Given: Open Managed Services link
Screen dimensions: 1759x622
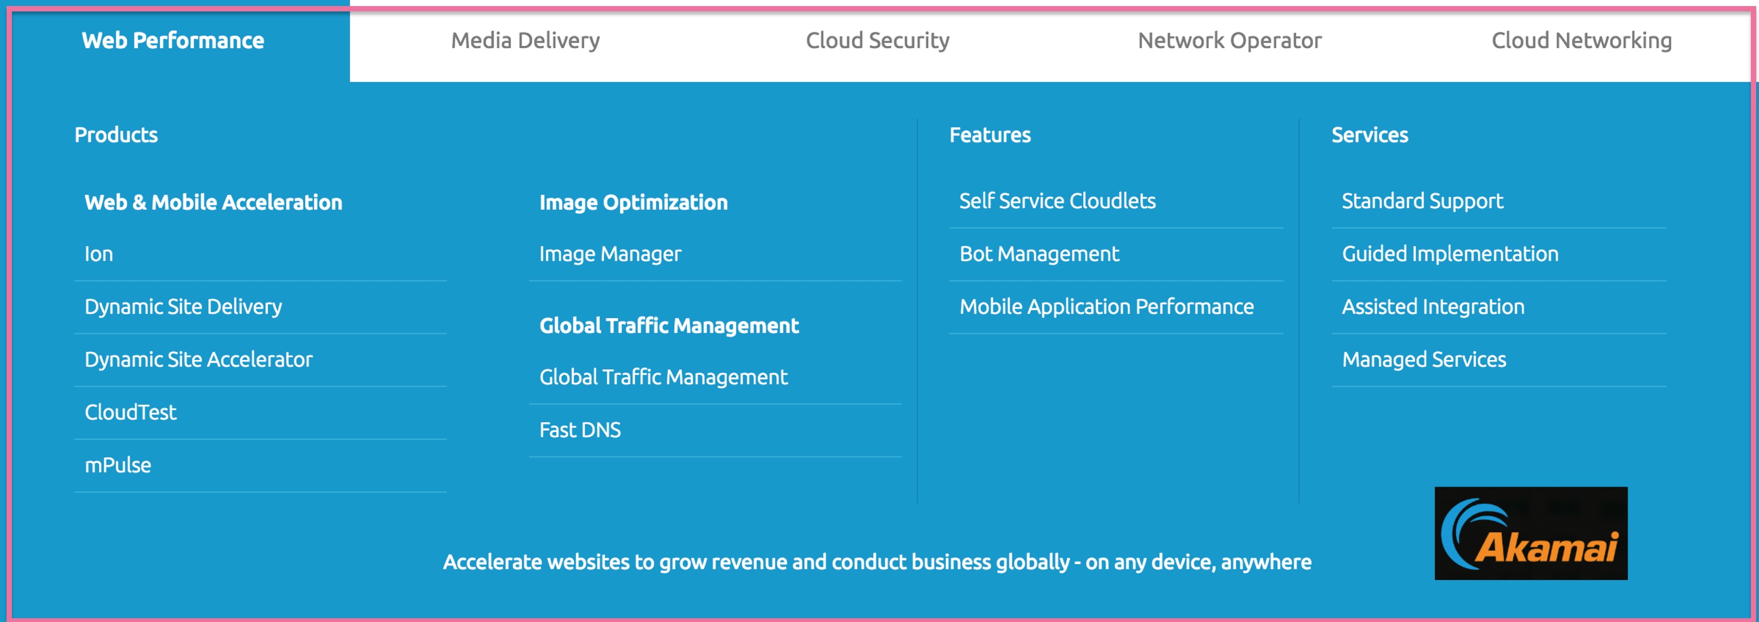Looking at the screenshot, I should pos(1424,360).
